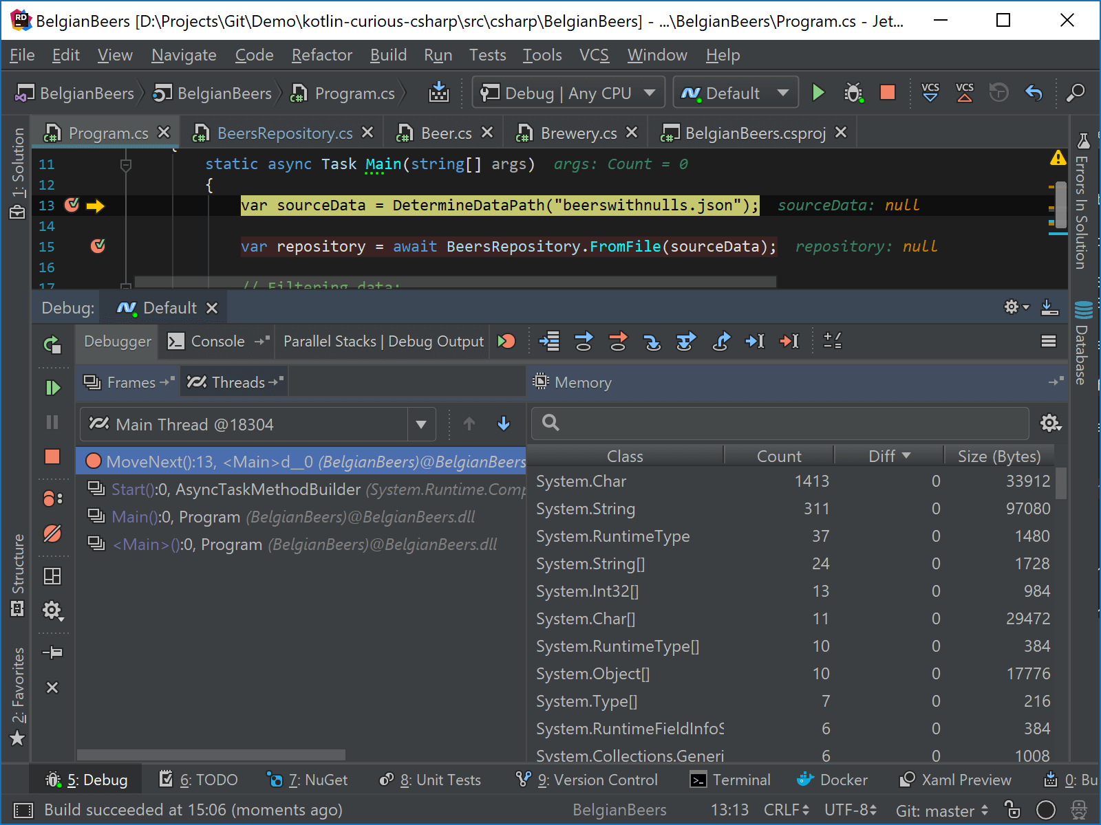Click the Step Over debugger icon
Viewport: 1101px width, 825px height.
point(584,341)
